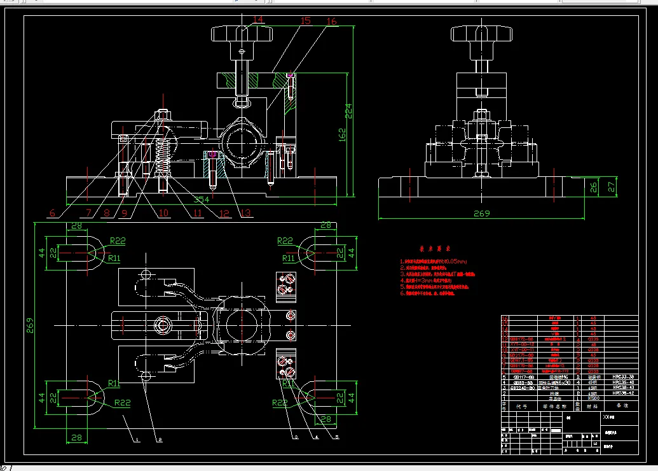The image size is (658, 471).
Task: Select the 28 dimension below the bottom-left slot
Action: coord(76,437)
